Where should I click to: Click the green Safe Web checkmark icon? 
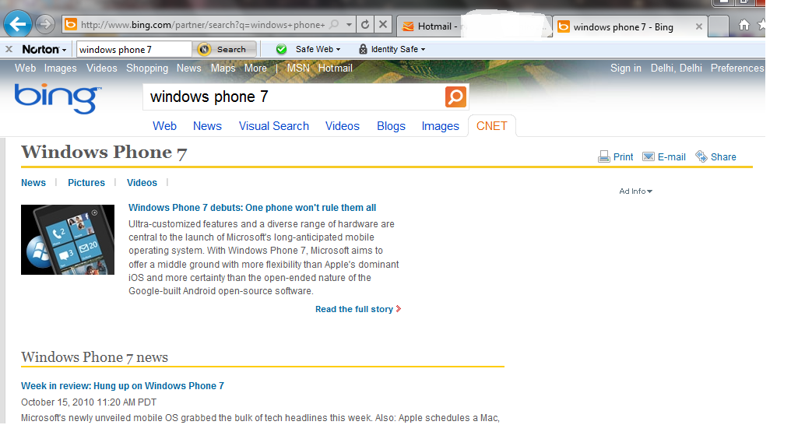point(282,49)
